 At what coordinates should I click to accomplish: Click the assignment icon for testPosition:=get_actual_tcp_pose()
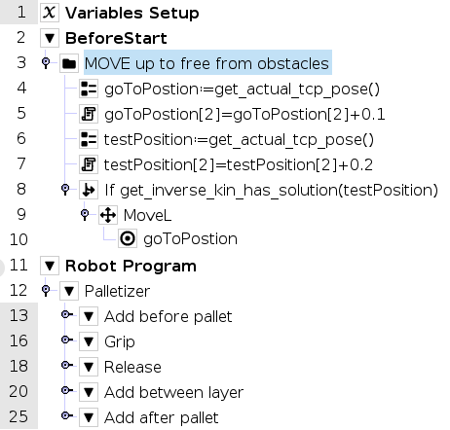(89, 139)
